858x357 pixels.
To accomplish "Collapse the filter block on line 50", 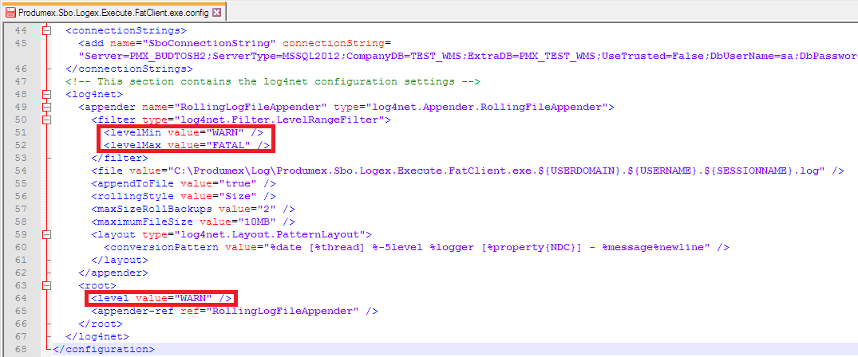I will tap(46, 120).
